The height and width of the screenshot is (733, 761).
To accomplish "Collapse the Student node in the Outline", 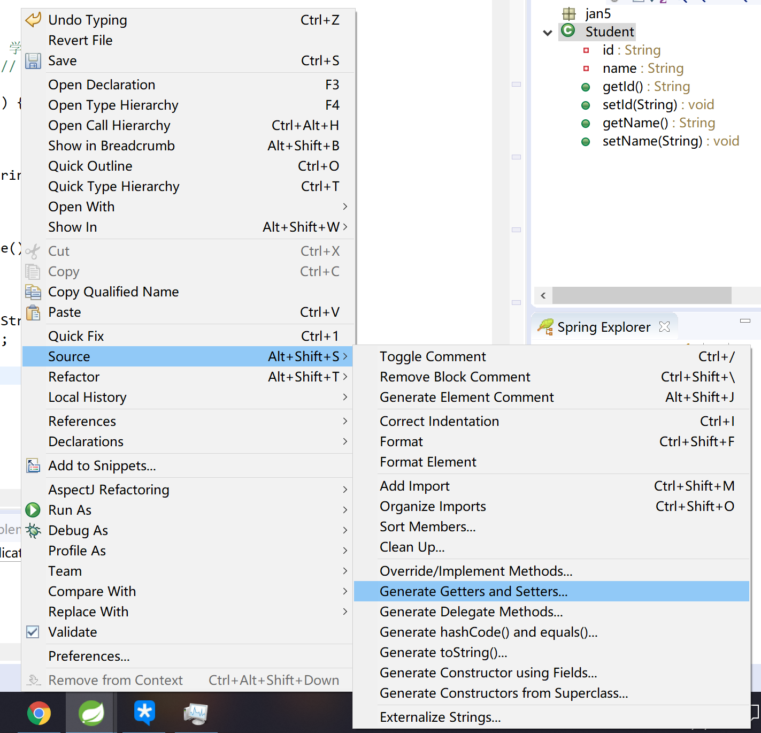I will 547,32.
